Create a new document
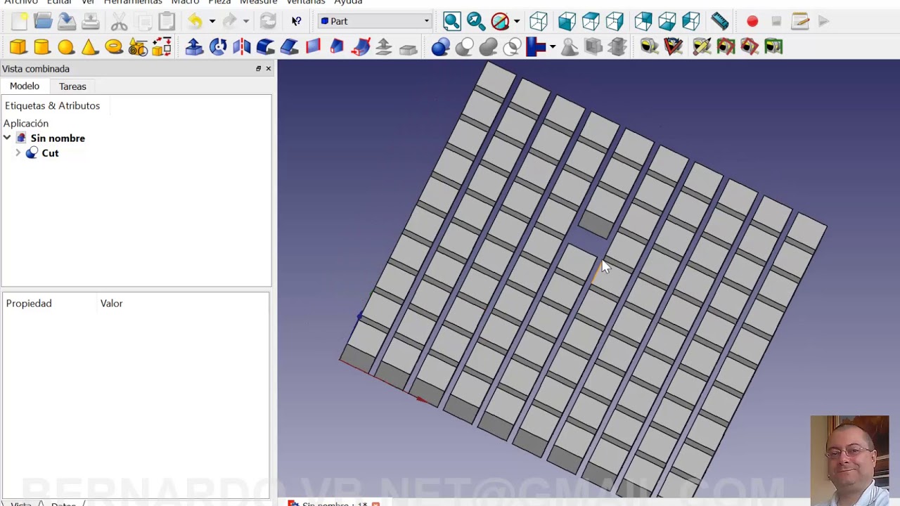This screenshot has height=506, width=900. point(19,22)
